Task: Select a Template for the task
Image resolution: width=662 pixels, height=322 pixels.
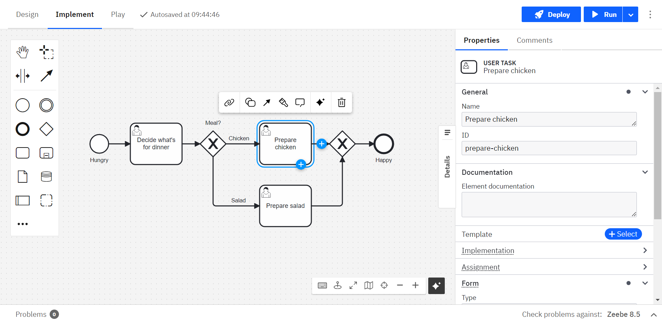Action: 623,234
